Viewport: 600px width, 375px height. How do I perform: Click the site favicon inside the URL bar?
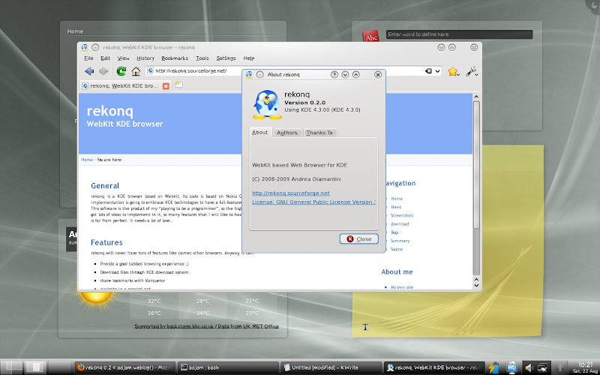pyautogui.click(x=151, y=70)
